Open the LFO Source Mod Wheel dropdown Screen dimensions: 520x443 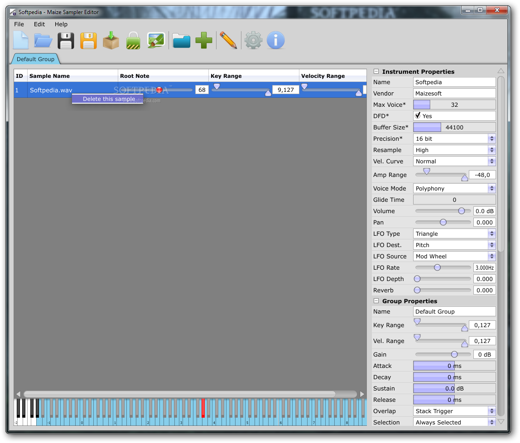[x=454, y=256]
